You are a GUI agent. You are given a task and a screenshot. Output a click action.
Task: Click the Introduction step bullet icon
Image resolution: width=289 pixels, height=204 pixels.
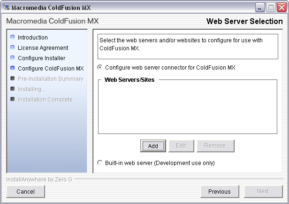(x=12, y=37)
